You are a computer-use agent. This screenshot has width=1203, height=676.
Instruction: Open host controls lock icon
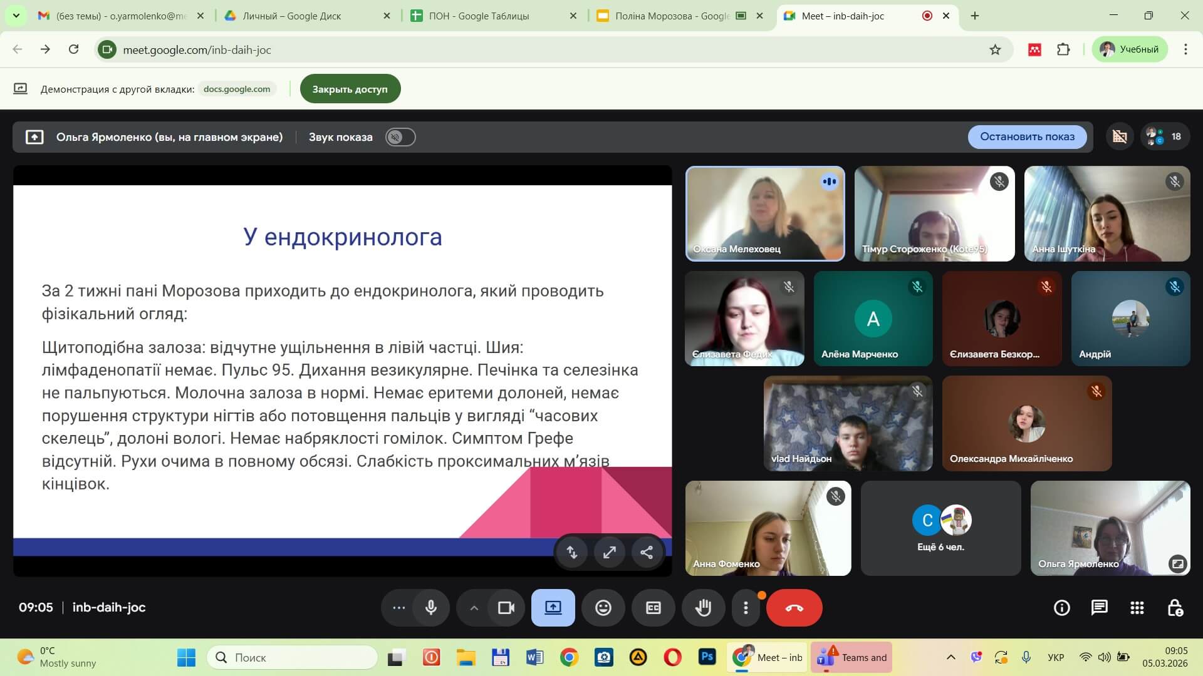(1175, 608)
